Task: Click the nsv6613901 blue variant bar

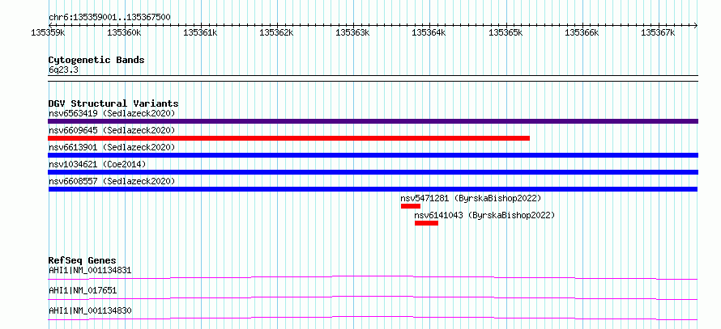Action: click(x=373, y=155)
